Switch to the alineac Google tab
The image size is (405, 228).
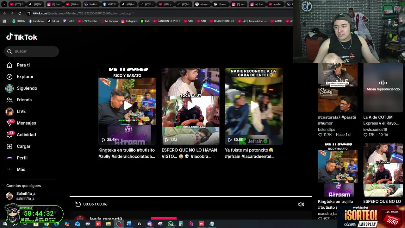tap(202, 4)
